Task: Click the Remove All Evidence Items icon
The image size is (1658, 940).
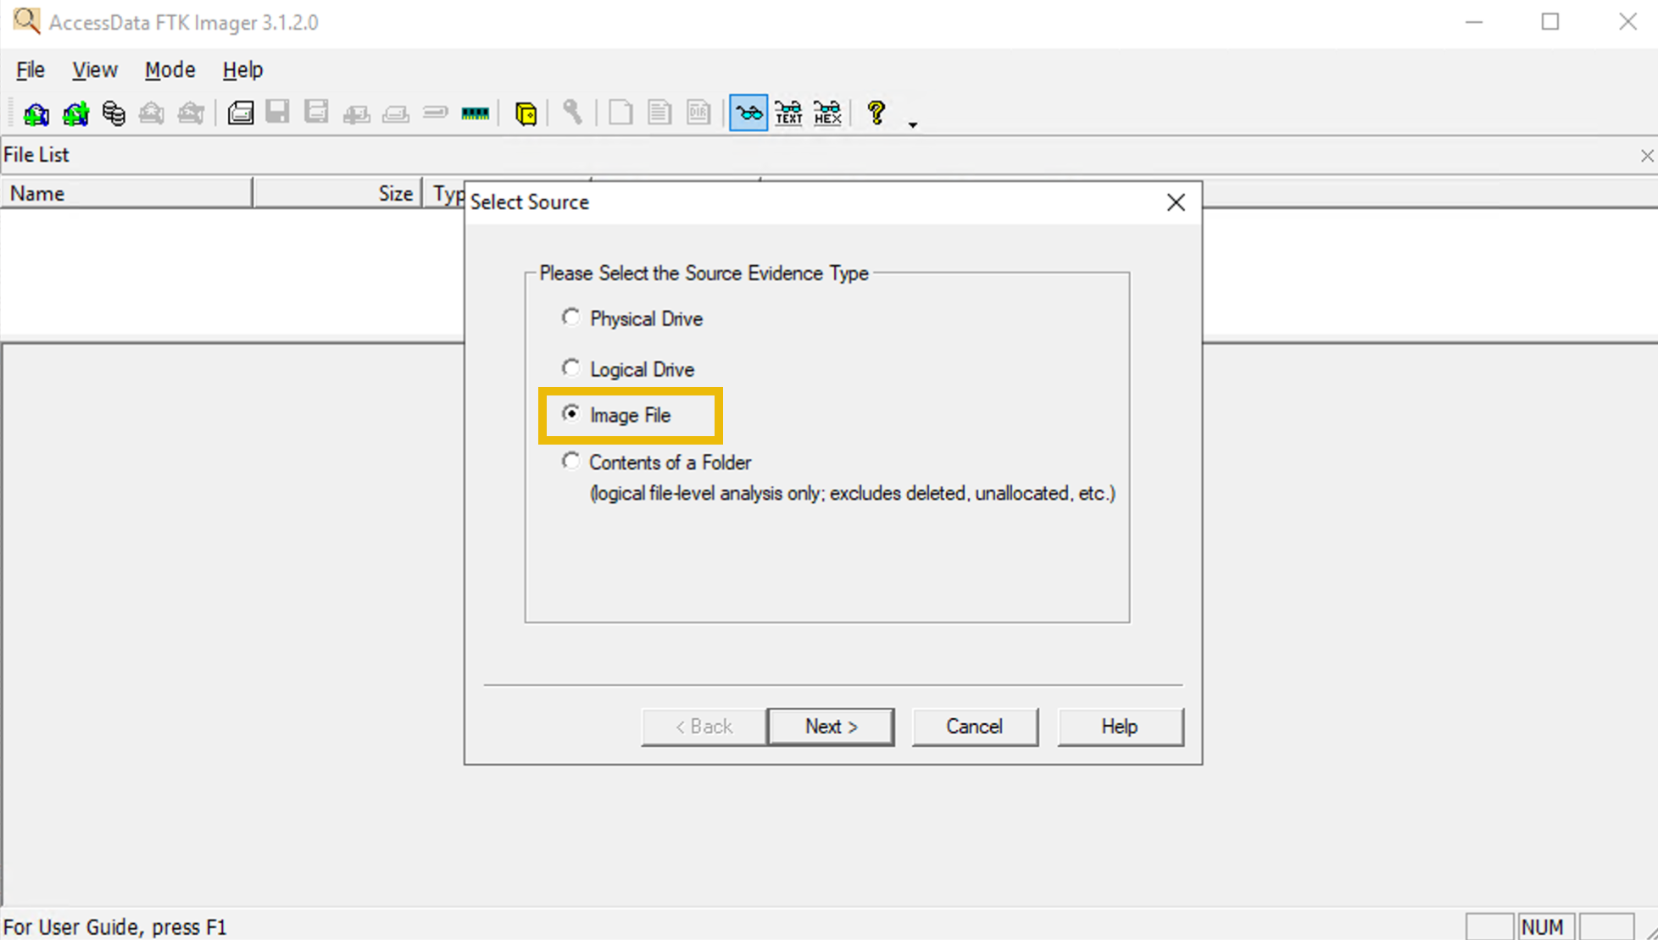Action: 191,113
